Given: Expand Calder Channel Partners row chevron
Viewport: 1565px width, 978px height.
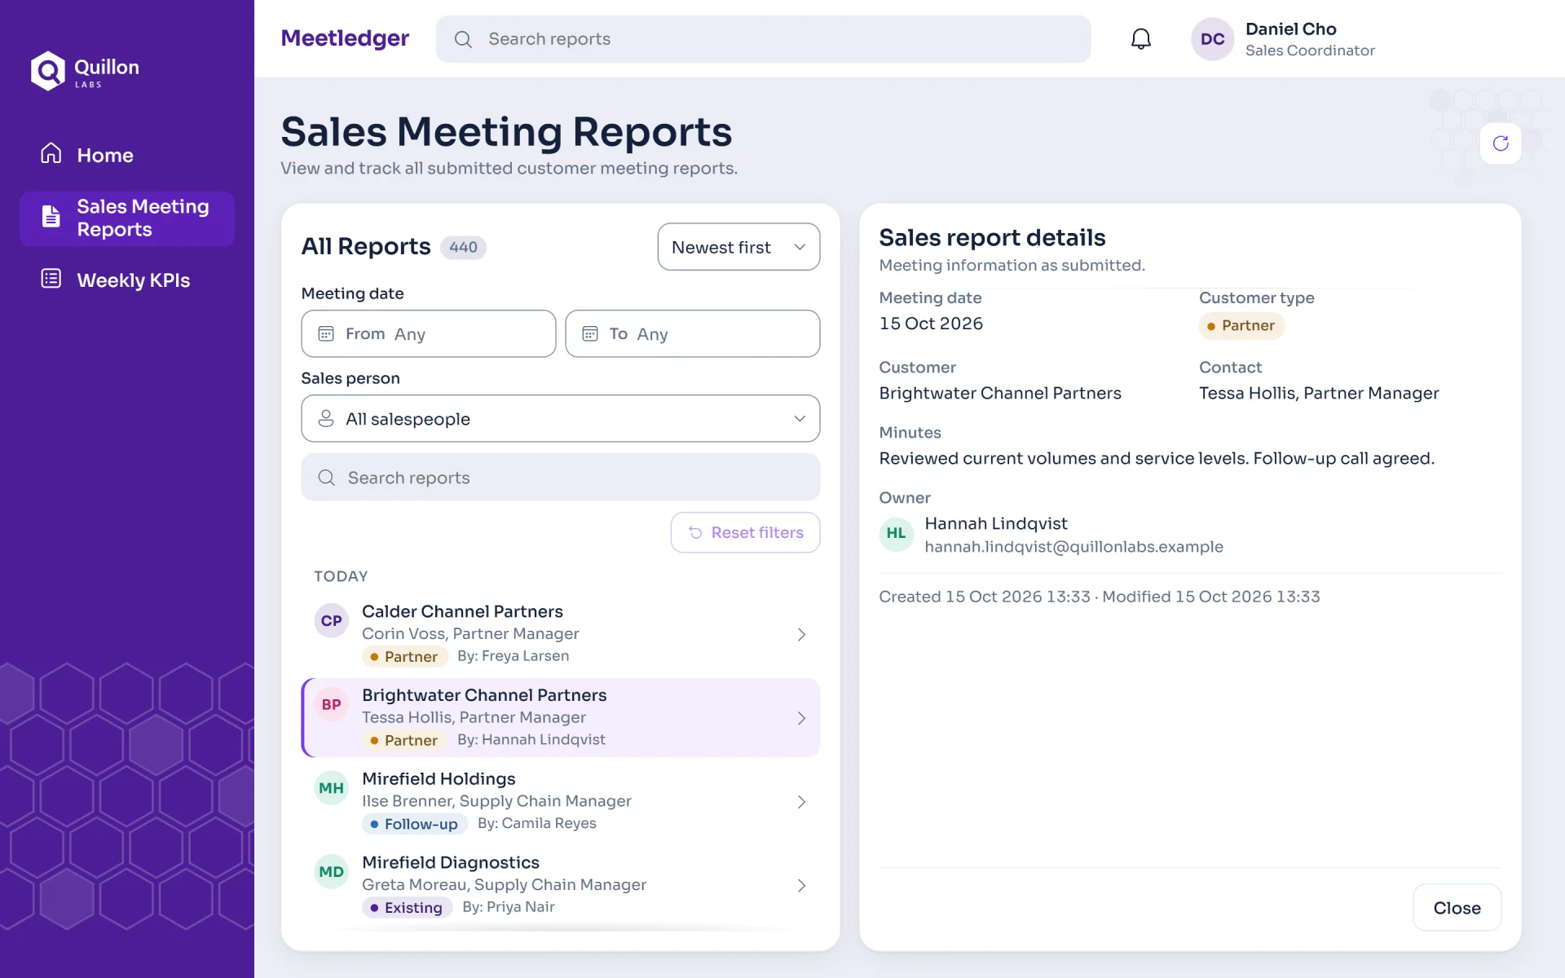Looking at the screenshot, I should click(801, 634).
